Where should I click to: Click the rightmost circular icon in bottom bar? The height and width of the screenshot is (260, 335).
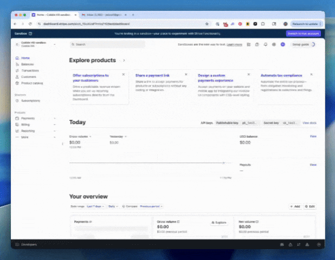[x=319, y=245]
